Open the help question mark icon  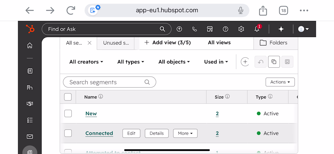[x=225, y=29]
